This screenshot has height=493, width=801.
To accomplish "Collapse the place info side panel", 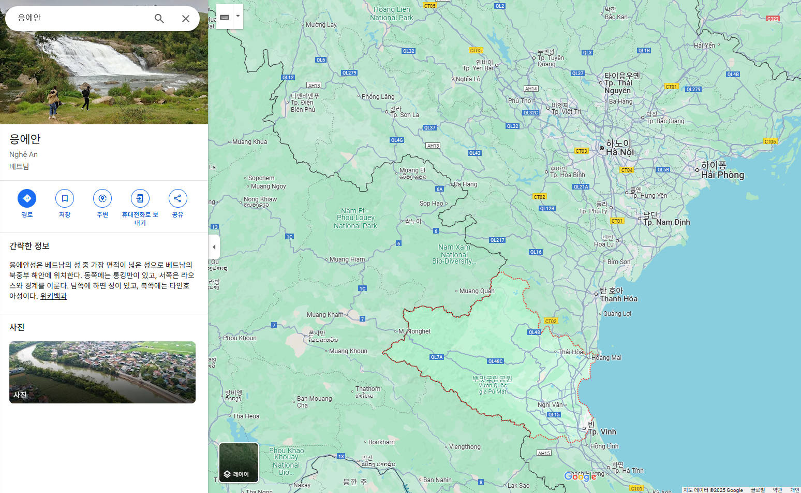I will click(214, 247).
